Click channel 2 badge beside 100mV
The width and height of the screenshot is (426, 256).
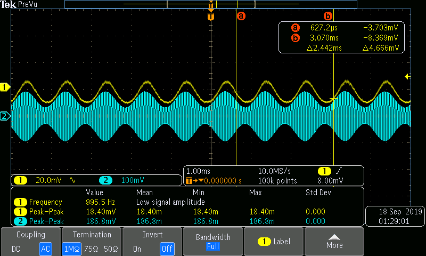(105, 180)
